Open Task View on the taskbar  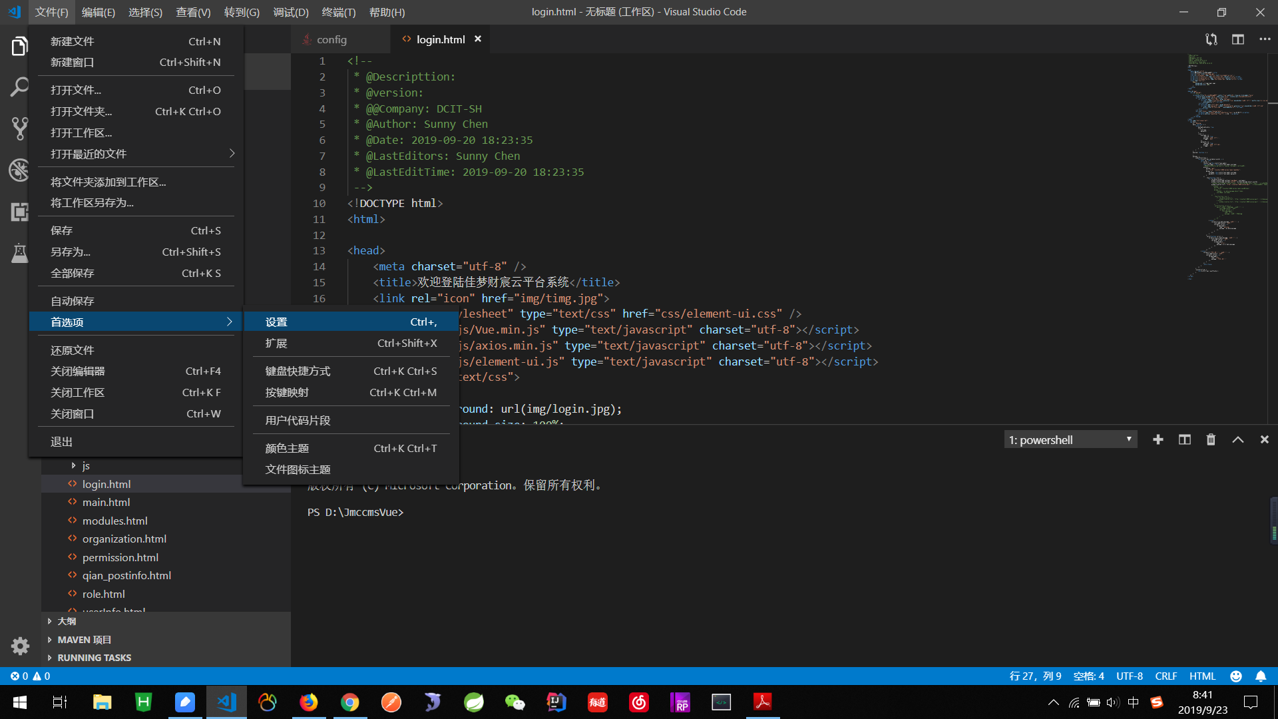[x=60, y=702]
